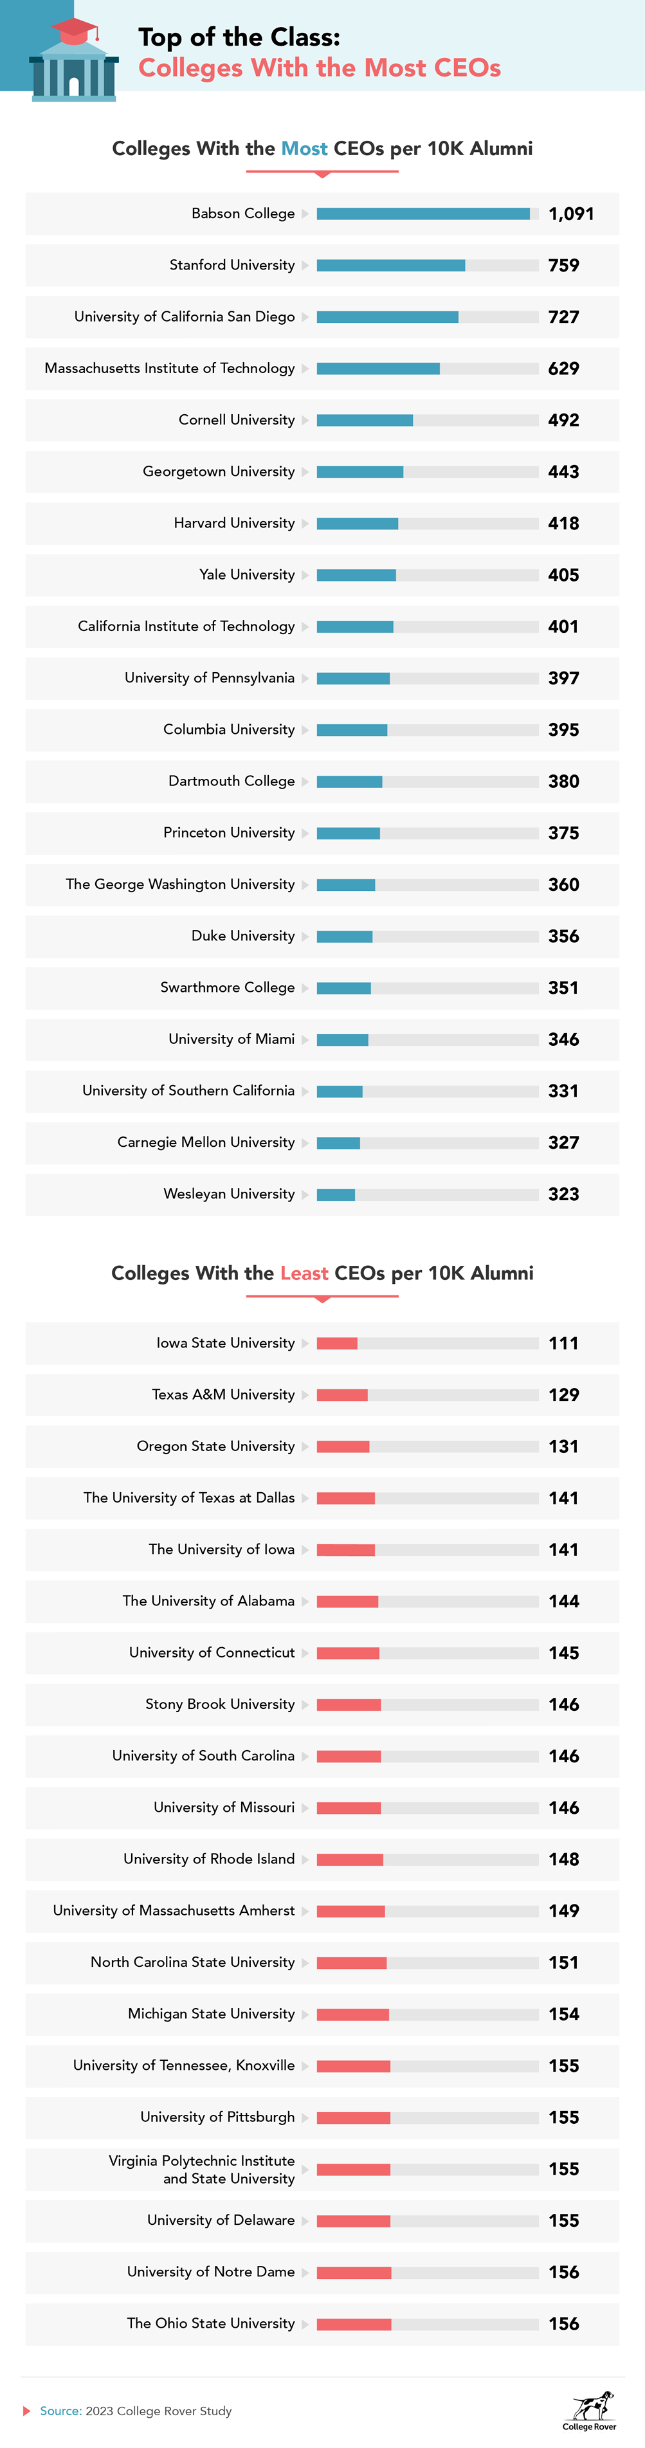Click the arrow beside Yale University
The image size is (645, 2448).
(305, 575)
